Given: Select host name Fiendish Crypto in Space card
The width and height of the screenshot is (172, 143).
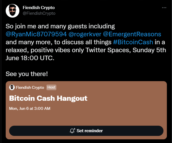Looking at the screenshot, I should click(30, 87).
